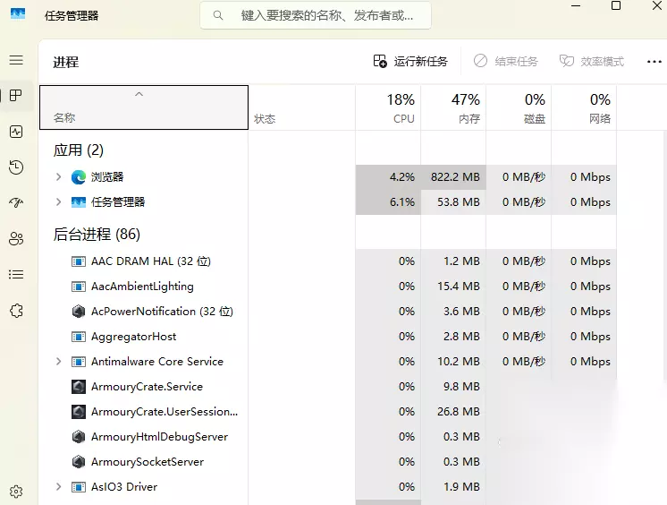
Task: Click the 26.8 MB memory value
Action: [x=459, y=412]
